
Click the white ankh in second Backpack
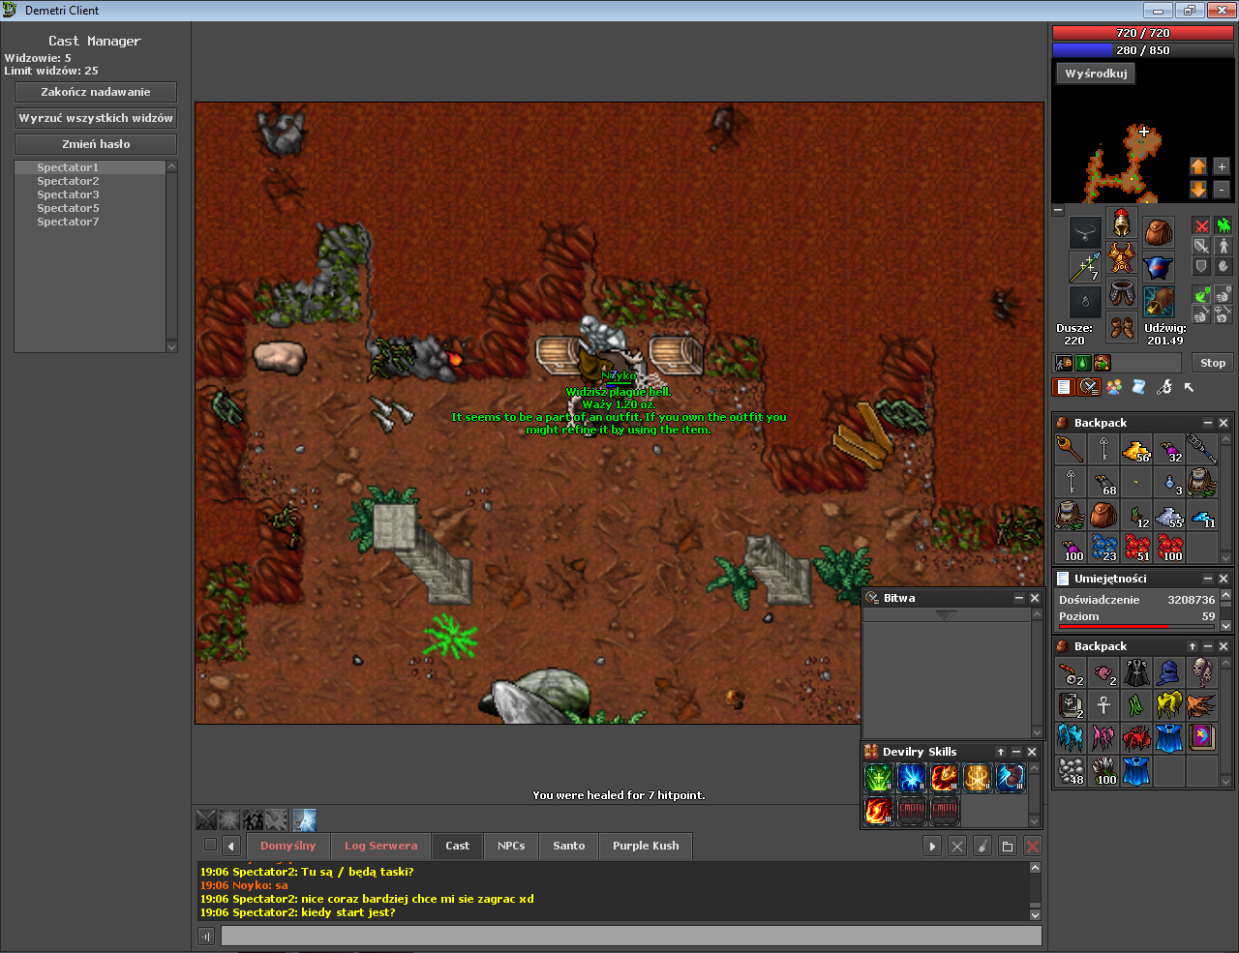[1103, 705]
